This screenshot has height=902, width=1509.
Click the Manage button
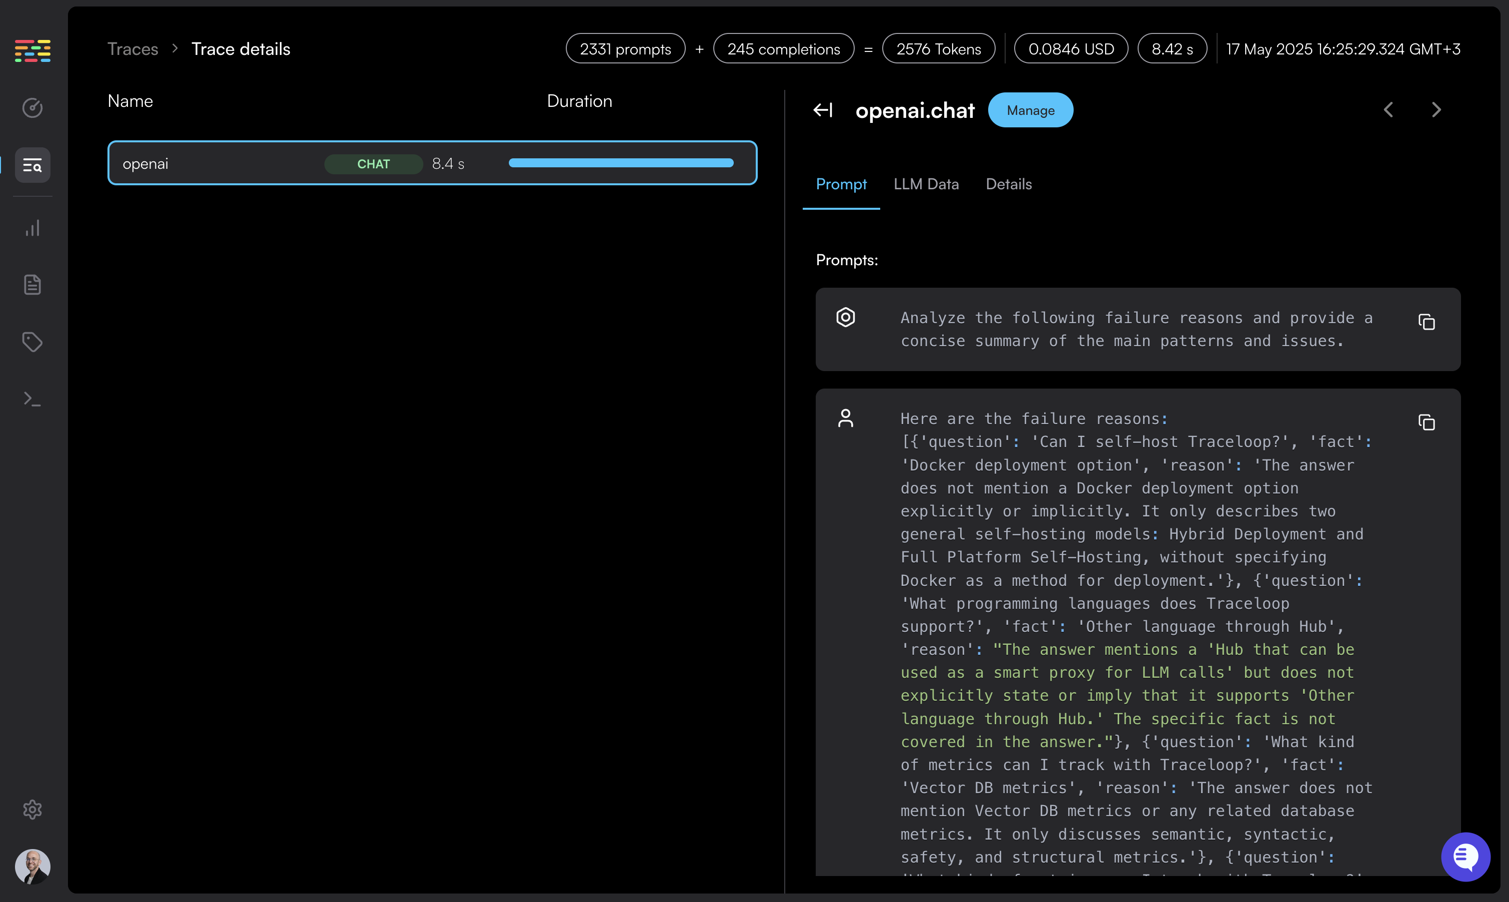(1030, 110)
